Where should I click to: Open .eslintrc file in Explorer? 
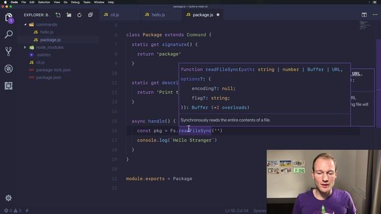coord(43,55)
